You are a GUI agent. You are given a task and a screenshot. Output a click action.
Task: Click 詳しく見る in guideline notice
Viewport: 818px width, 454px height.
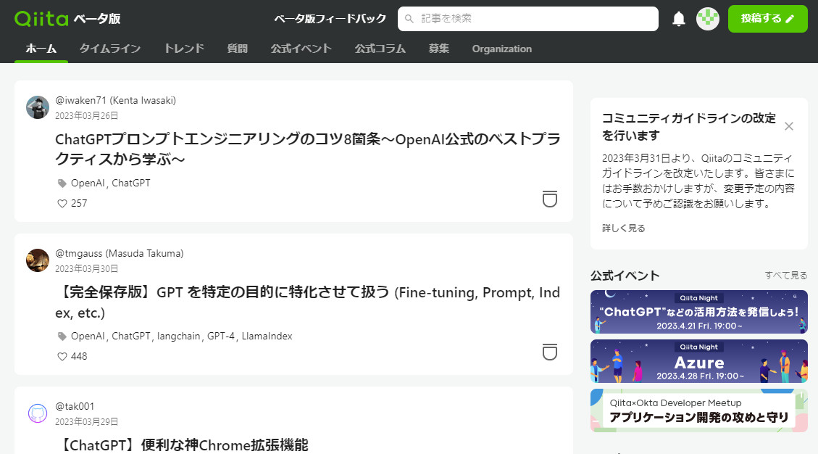(623, 228)
